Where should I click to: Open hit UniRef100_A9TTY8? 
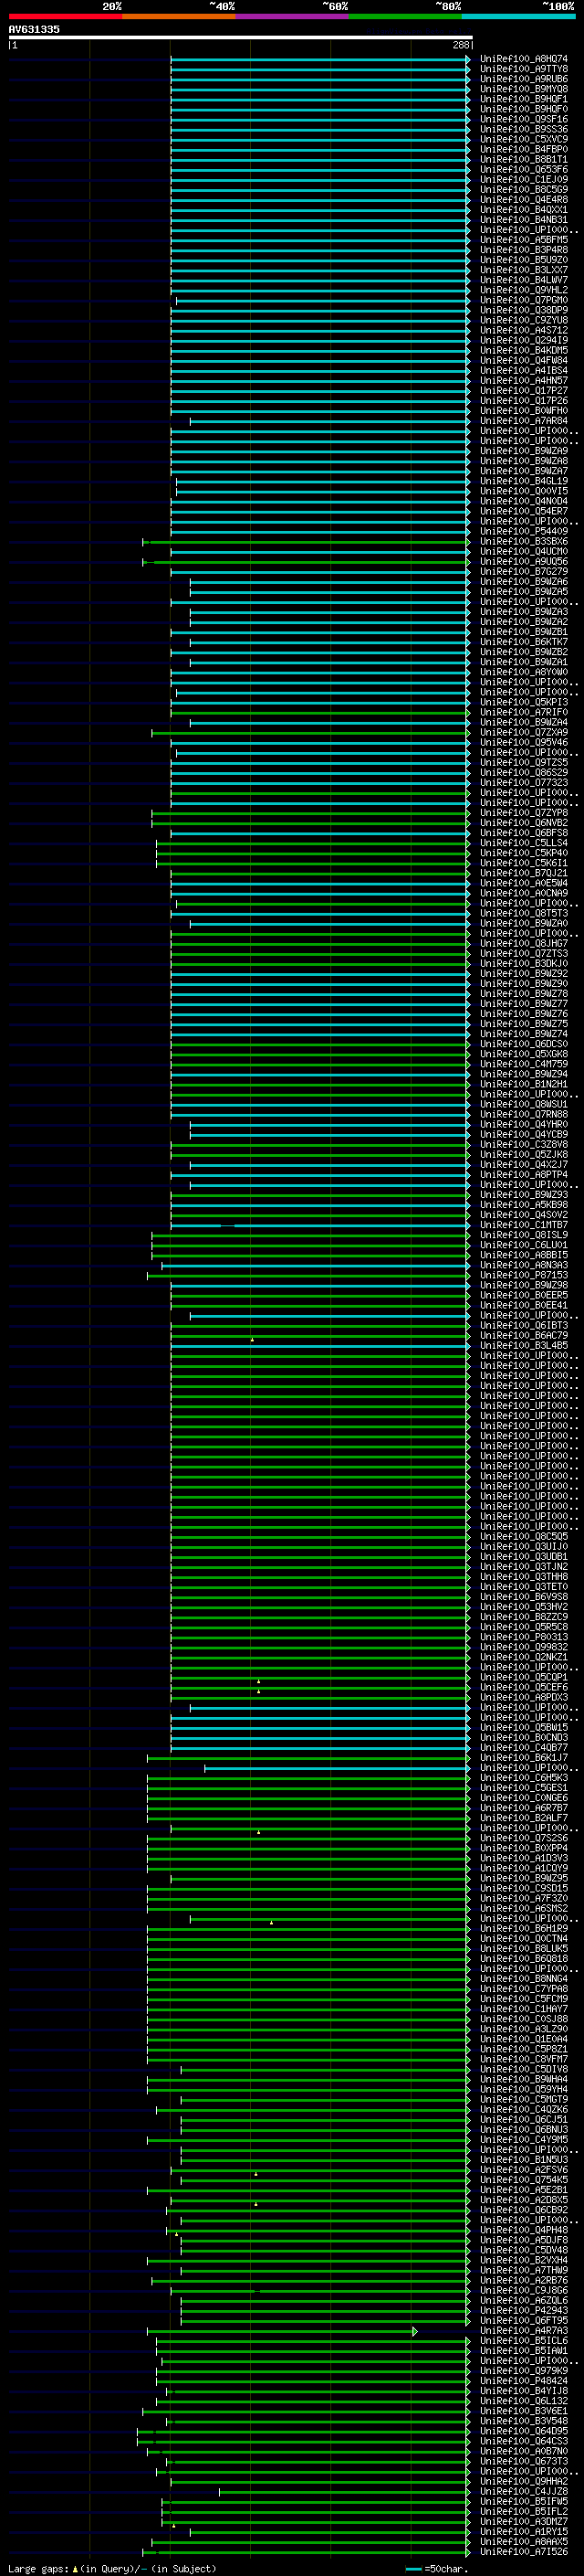coord(524,69)
